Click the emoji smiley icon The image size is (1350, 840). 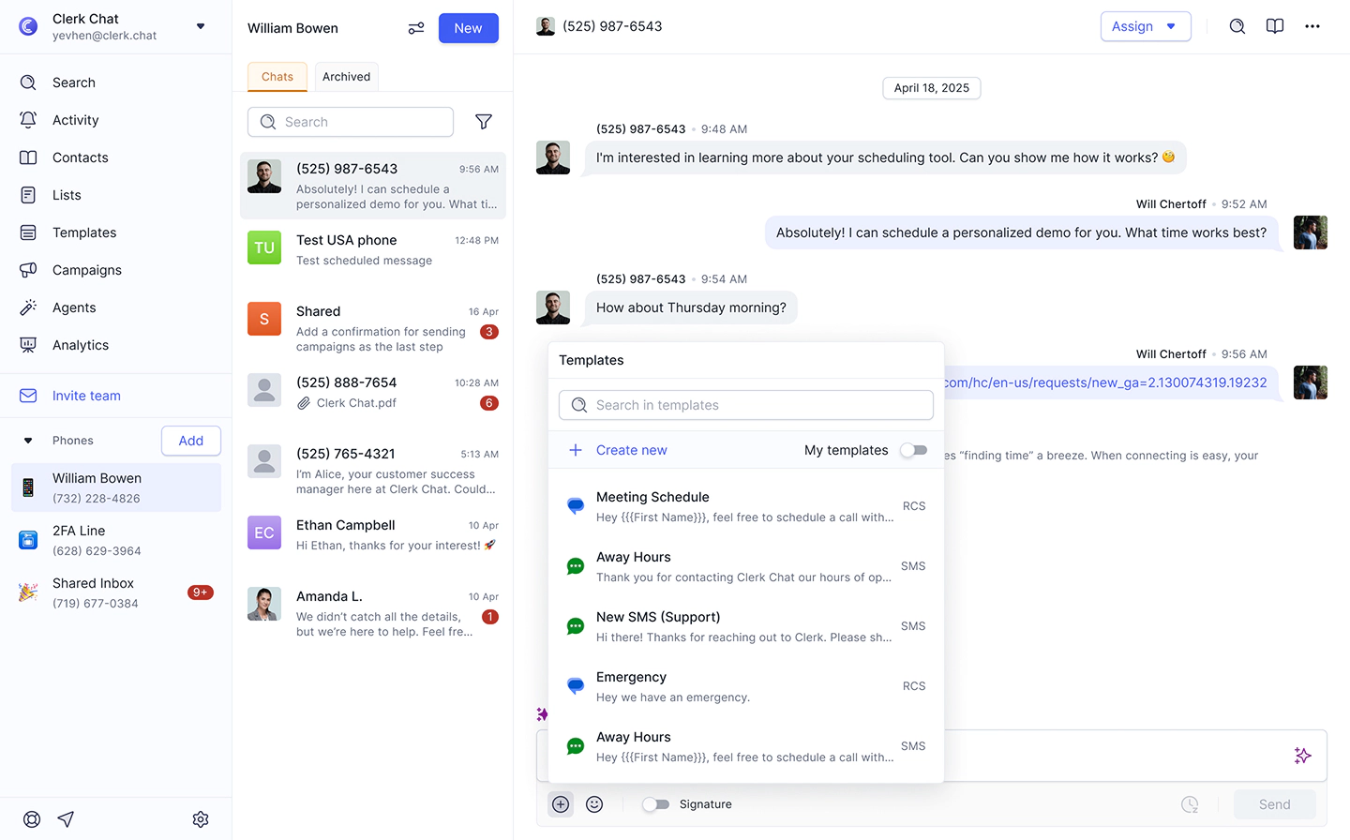(594, 804)
